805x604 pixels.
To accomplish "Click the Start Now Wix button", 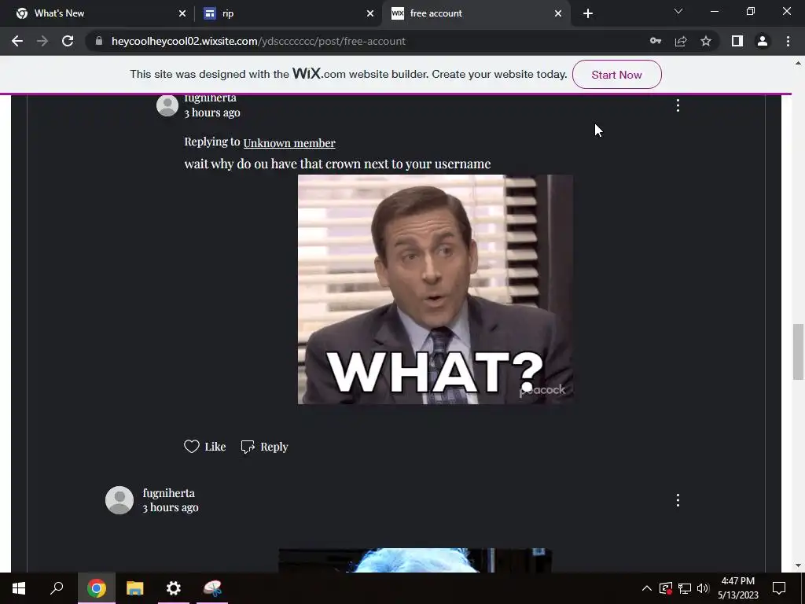I will pos(616,75).
